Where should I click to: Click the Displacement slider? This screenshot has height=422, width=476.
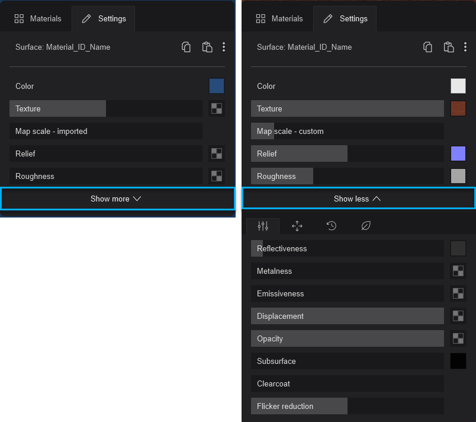(348, 316)
